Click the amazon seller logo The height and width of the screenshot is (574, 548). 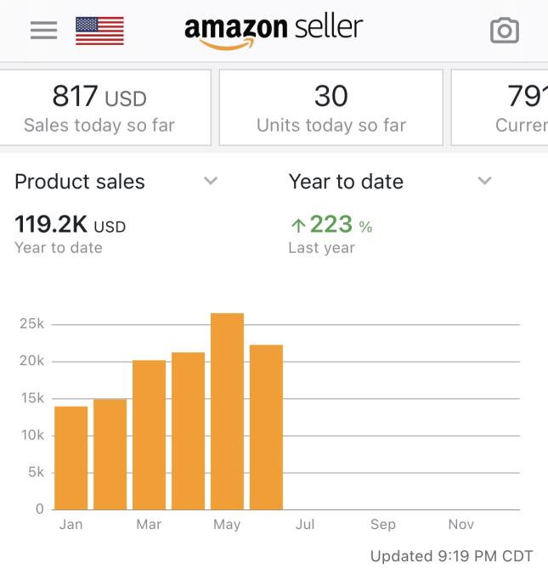(274, 32)
